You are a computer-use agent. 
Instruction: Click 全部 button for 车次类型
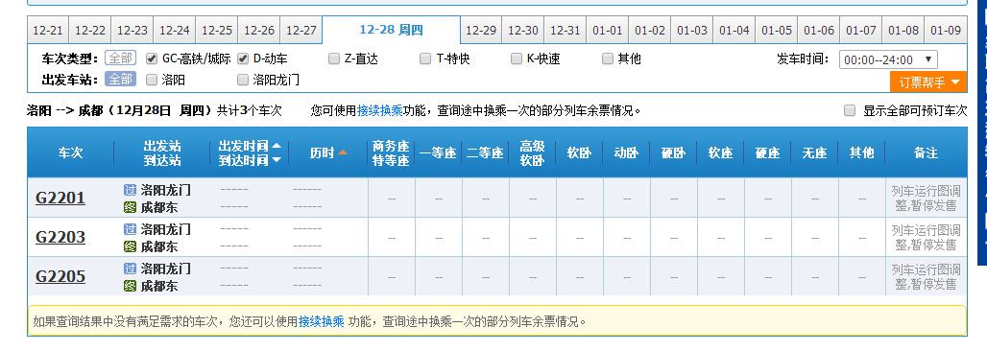(x=120, y=58)
